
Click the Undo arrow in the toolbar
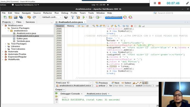tap(29, 17)
